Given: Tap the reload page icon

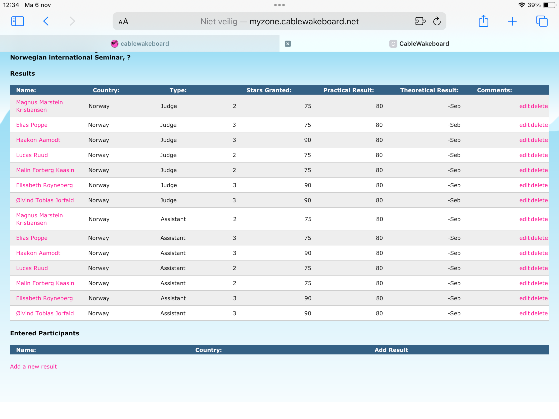Looking at the screenshot, I should click(x=437, y=21).
